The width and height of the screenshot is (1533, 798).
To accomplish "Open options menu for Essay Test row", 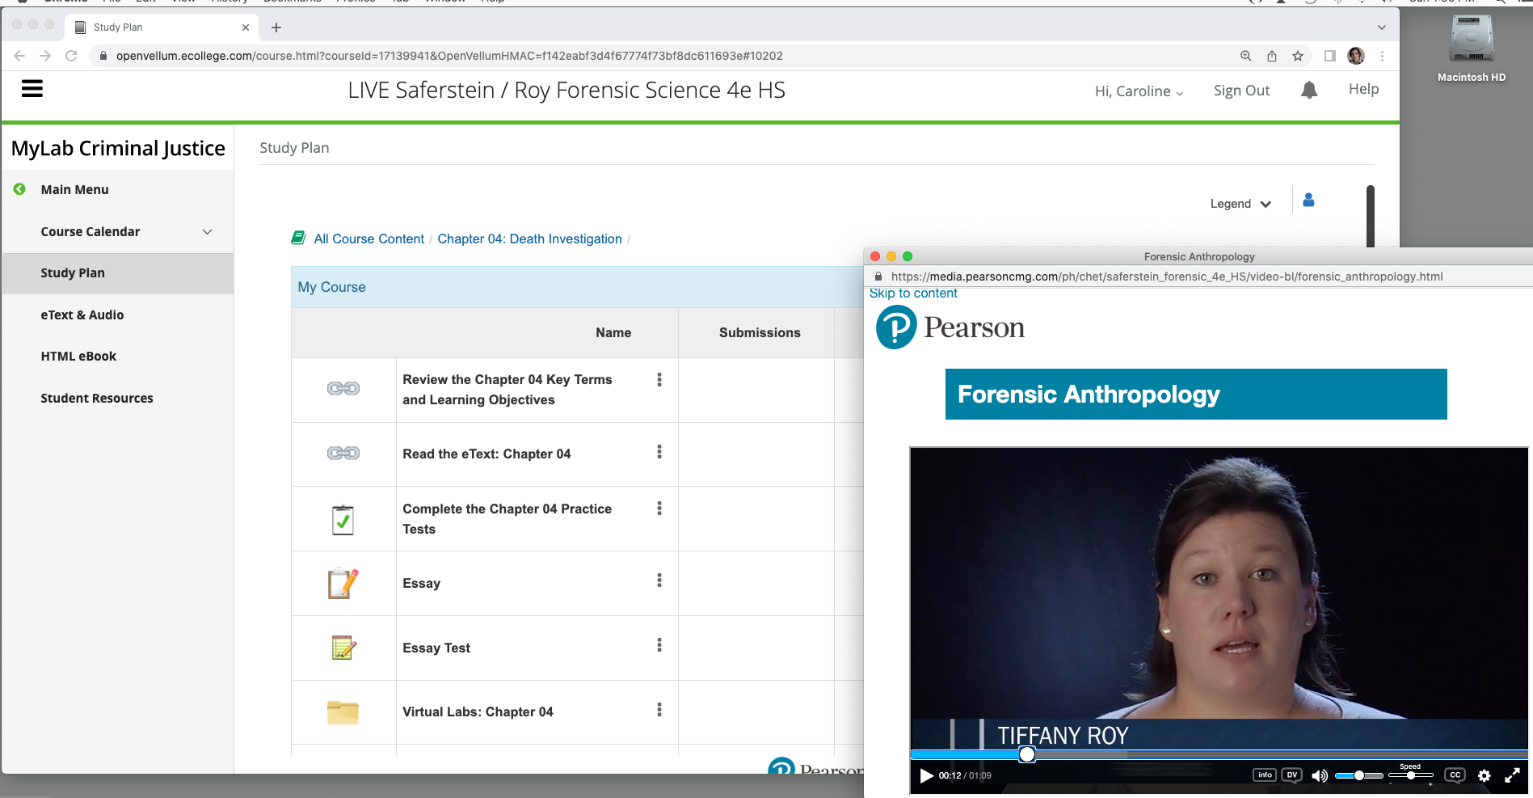I will tap(659, 645).
